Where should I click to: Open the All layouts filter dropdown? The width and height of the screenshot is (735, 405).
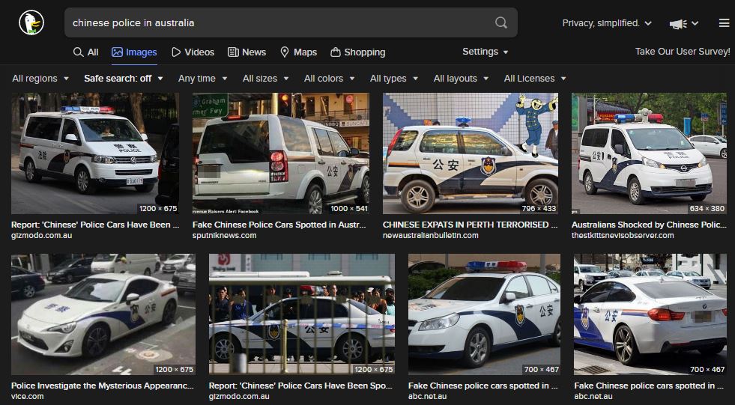pyautogui.click(x=461, y=78)
